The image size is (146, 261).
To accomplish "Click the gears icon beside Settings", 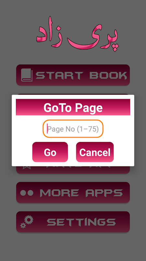I will coord(27,222).
